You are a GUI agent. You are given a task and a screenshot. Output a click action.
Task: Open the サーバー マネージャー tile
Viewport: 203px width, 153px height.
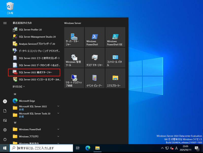tap(74, 37)
